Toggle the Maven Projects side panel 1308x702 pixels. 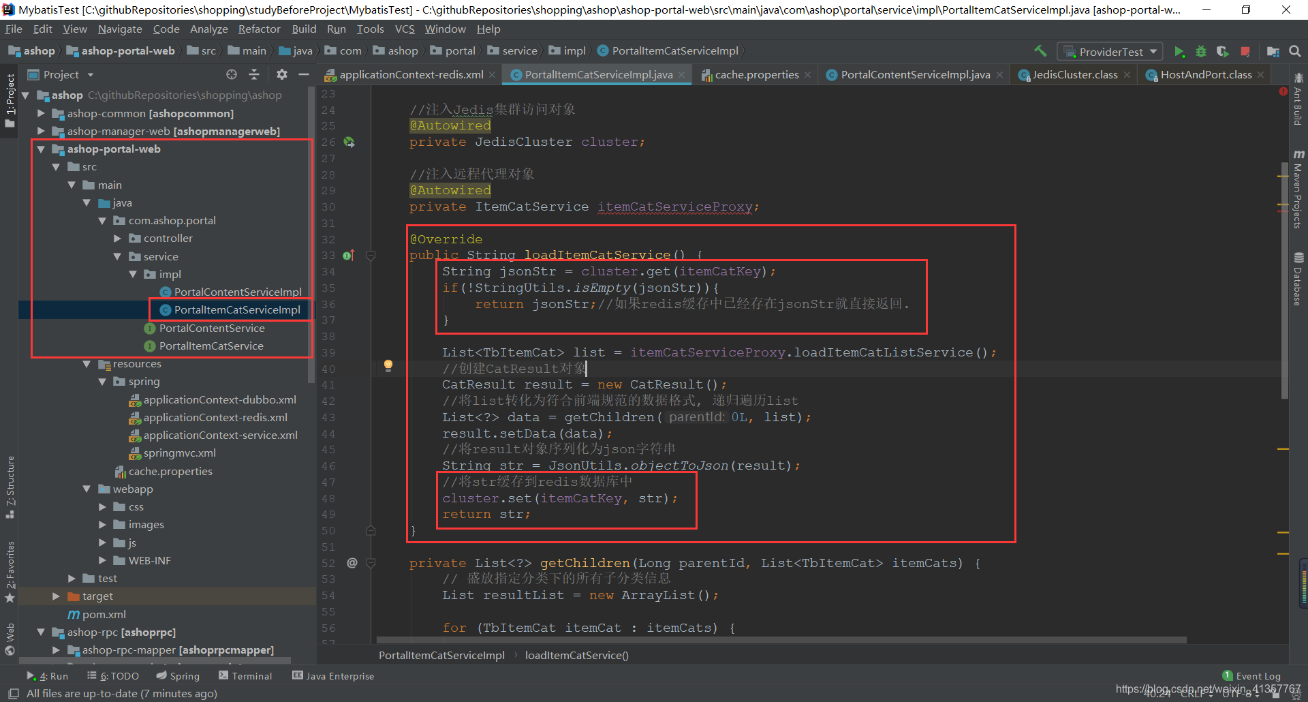click(1298, 189)
